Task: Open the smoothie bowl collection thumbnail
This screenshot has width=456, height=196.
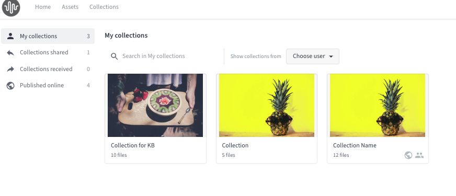Action: [155, 105]
